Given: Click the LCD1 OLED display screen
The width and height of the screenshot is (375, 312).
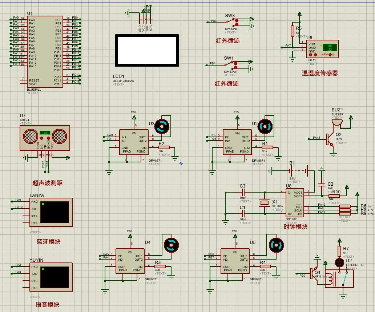Looking at the screenshot, I should click(x=147, y=50).
